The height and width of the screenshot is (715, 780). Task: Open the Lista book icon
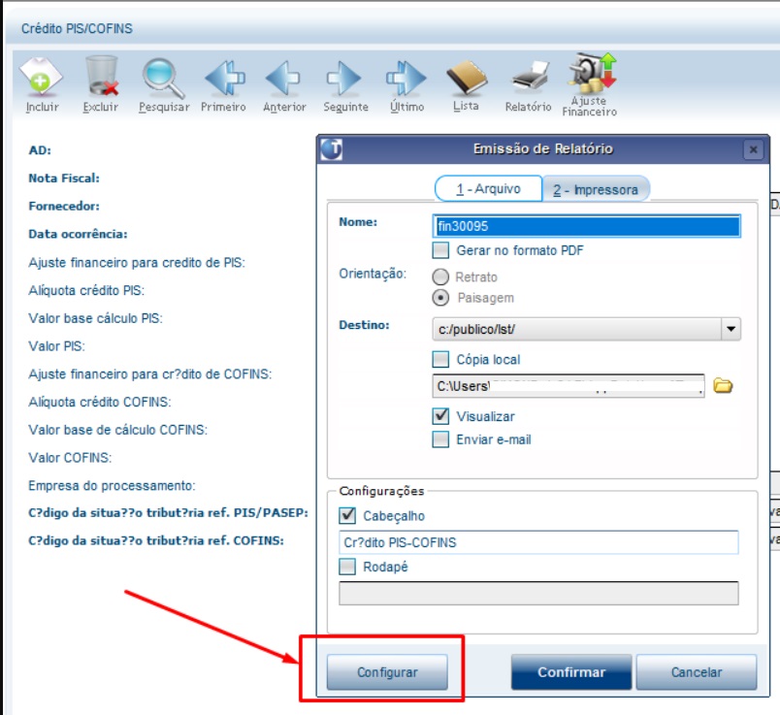tap(466, 84)
